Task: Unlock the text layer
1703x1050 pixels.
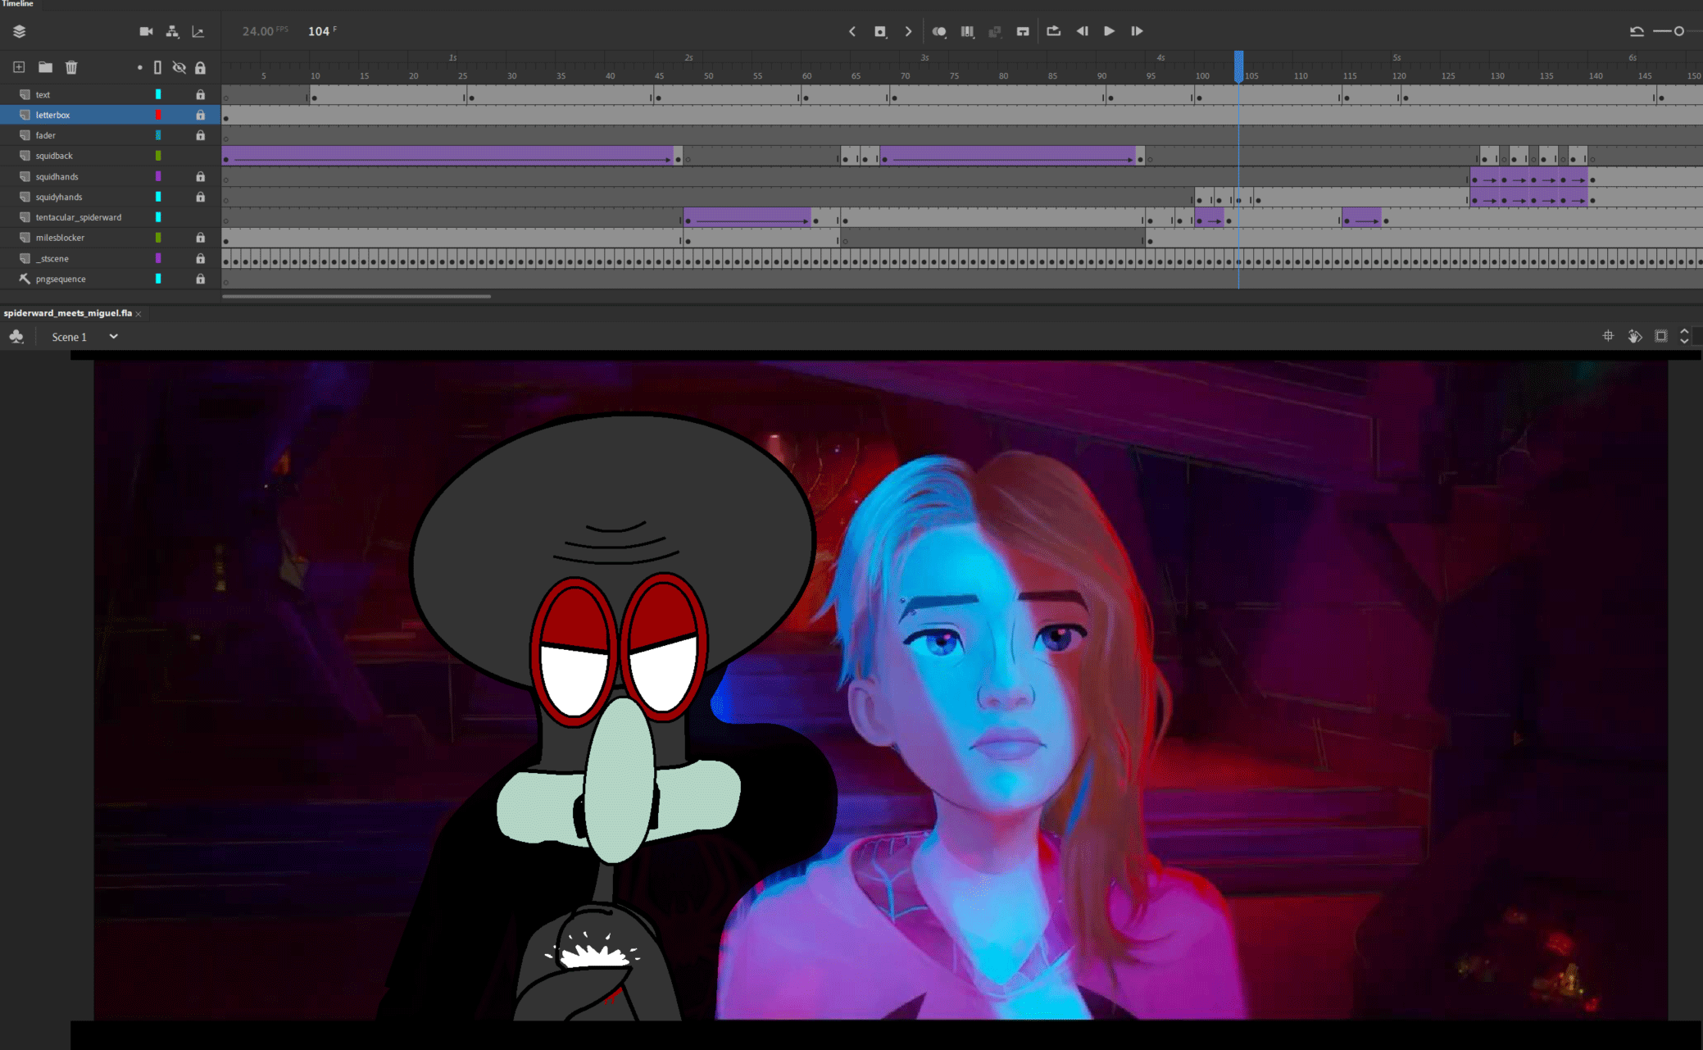Action: click(x=200, y=94)
